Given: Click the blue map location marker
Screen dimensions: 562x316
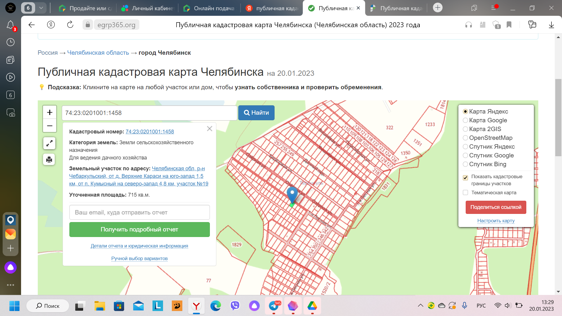Looking at the screenshot, I should click(x=292, y=194).
